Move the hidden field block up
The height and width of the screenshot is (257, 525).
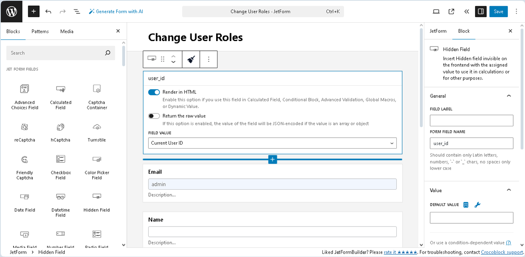click(173, 56)
